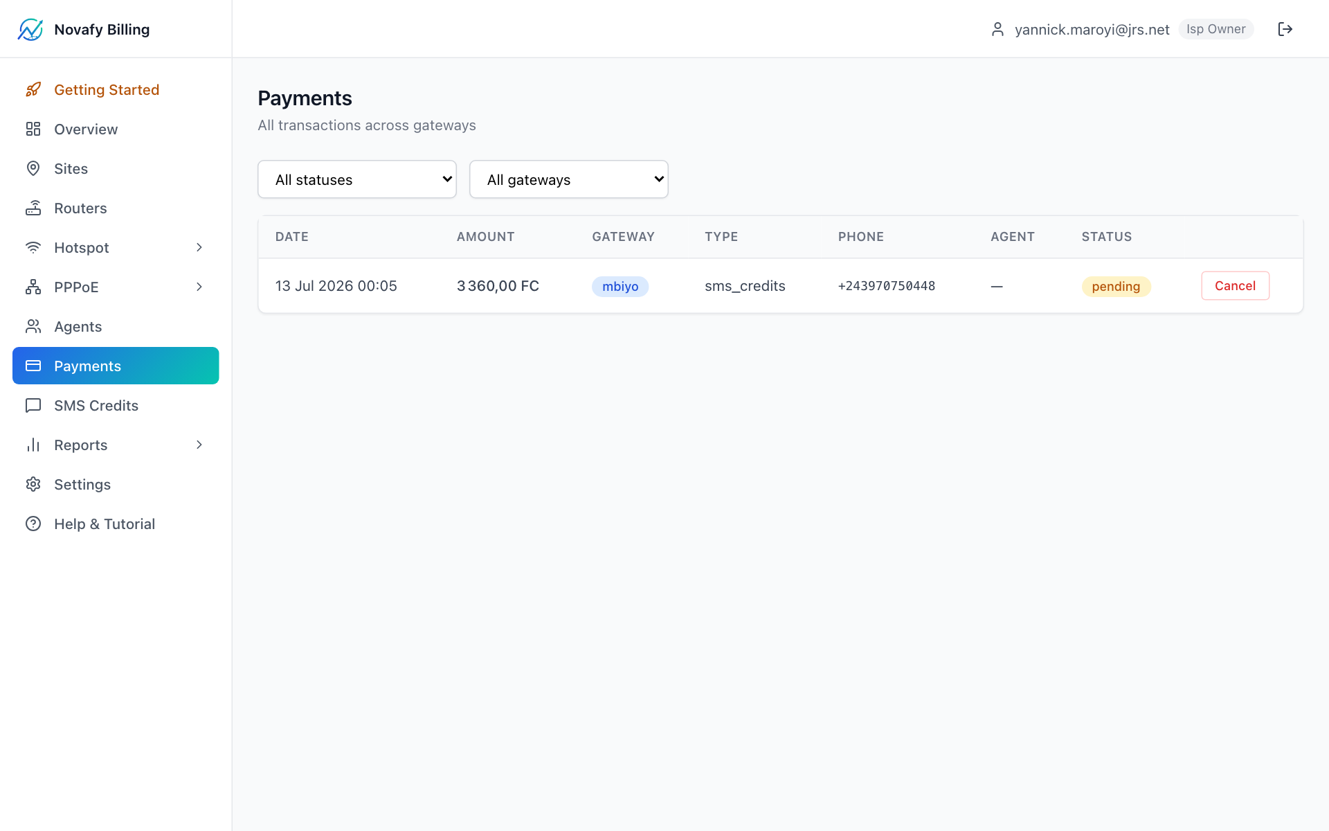
Task: Navigate to Sites
Action: pyautogui.click(x=116, y=168)
